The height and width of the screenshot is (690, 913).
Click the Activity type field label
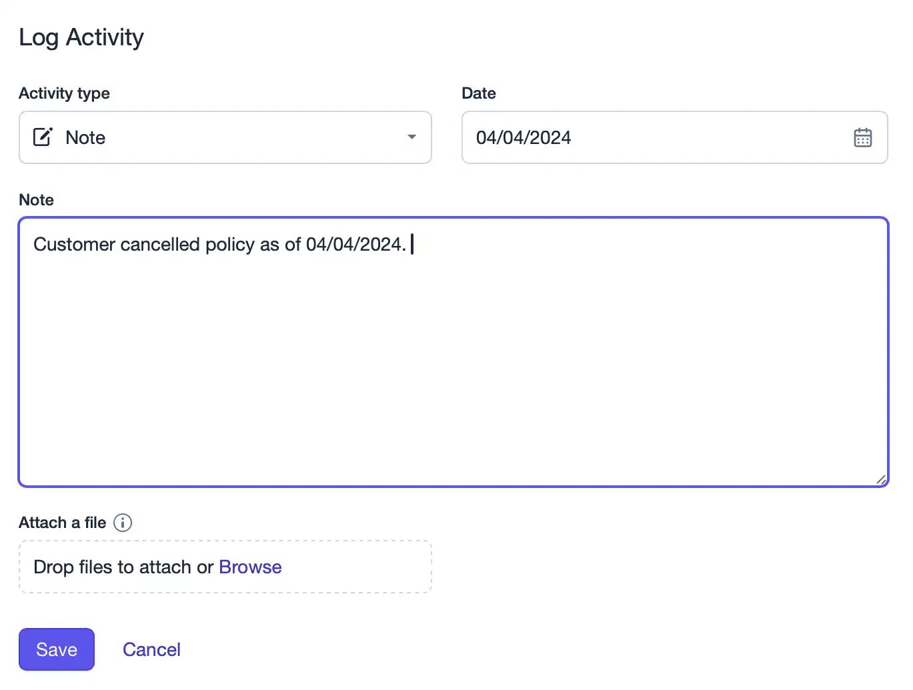[64, 93]
